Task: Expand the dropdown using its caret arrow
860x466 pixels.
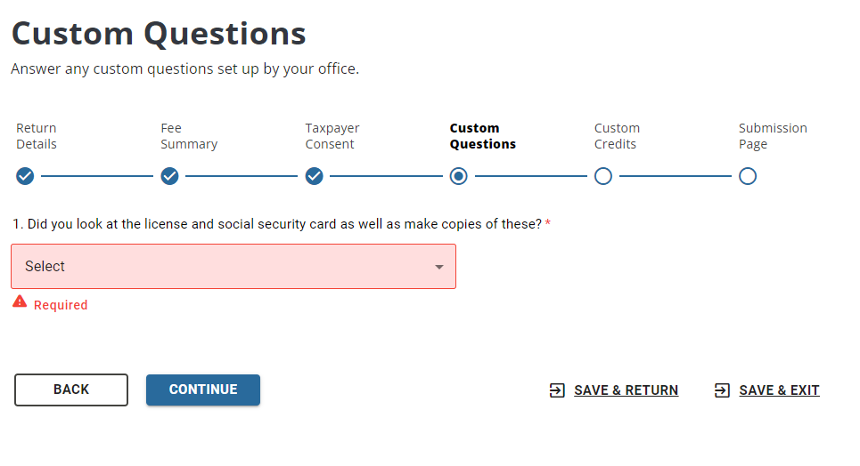Action: [438, 267]
